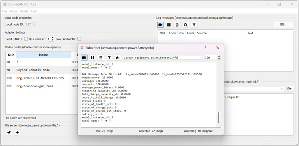
Task: Click the Local node ID 127 field
Action: pyautogui.click(x=28, y=25)
